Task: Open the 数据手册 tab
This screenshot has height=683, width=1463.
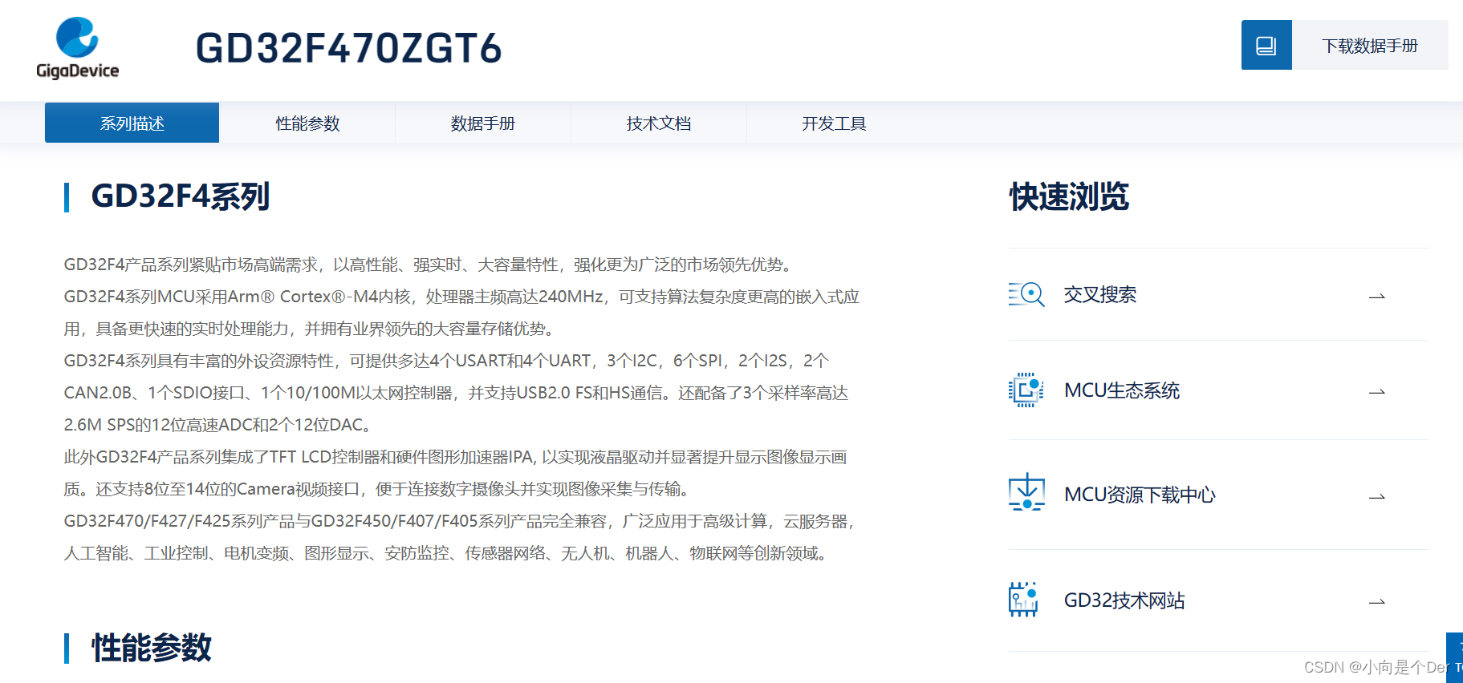Action: pos(482,123)
